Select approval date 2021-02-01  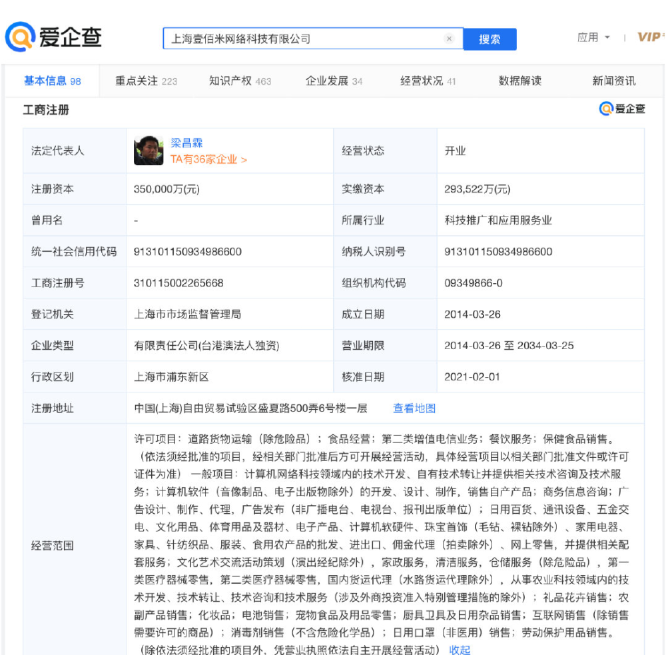[472, 376]
